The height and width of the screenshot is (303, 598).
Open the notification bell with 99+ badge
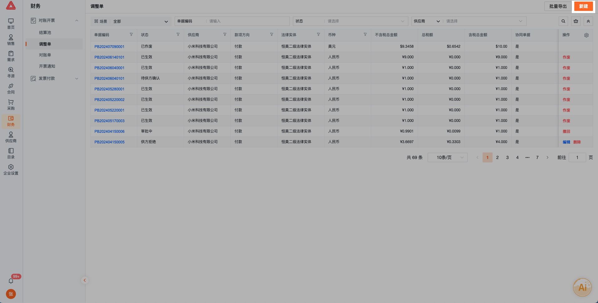(x=11, y=281)
